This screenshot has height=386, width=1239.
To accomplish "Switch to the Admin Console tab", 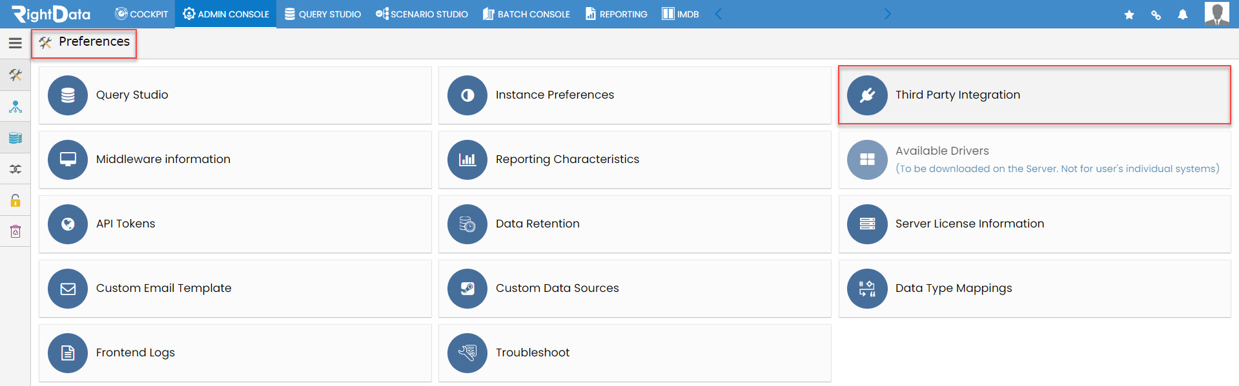I will (226, 14).
